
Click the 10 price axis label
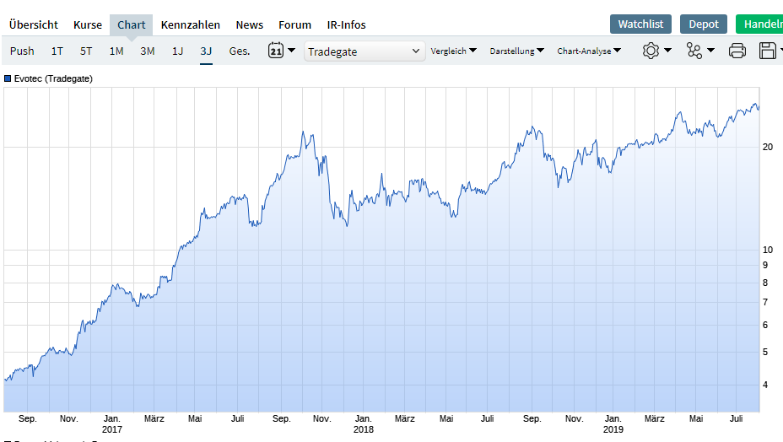768,250
